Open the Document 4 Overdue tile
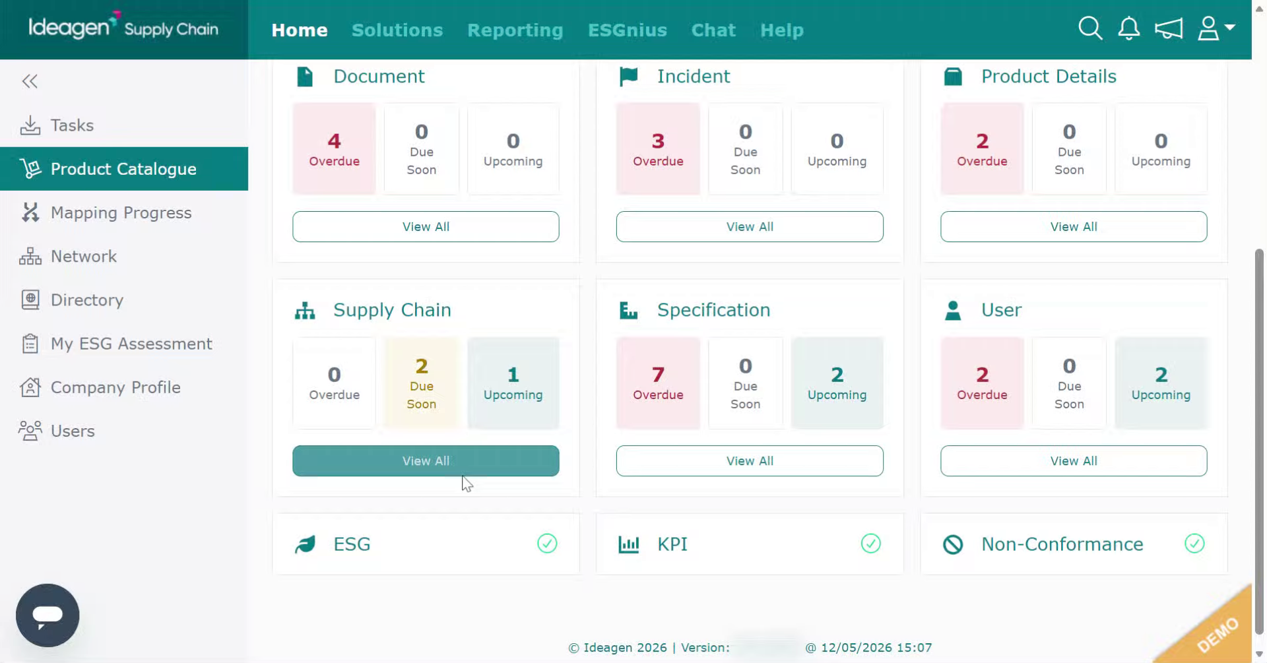The width and height of the screenshot is (1267, 663). 334,149
